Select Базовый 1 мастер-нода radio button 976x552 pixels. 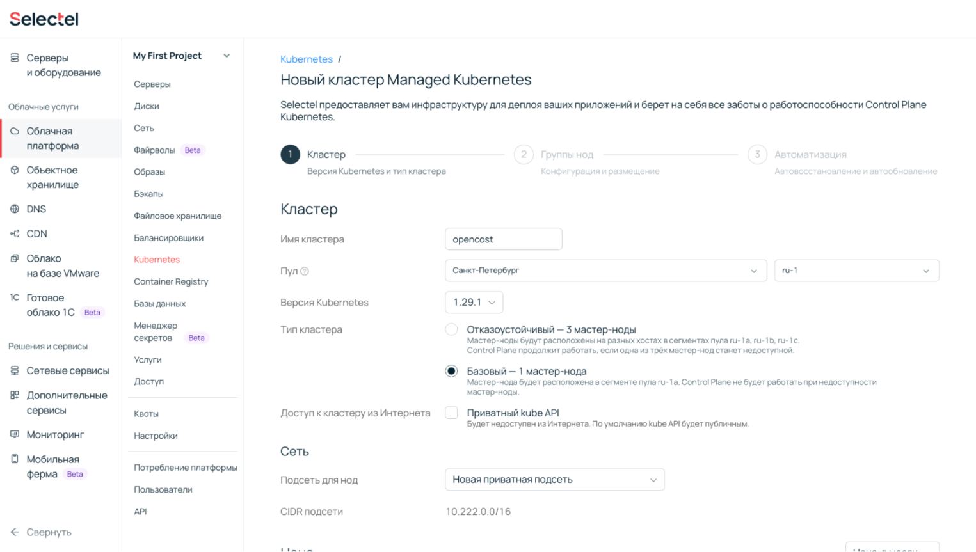451,371
